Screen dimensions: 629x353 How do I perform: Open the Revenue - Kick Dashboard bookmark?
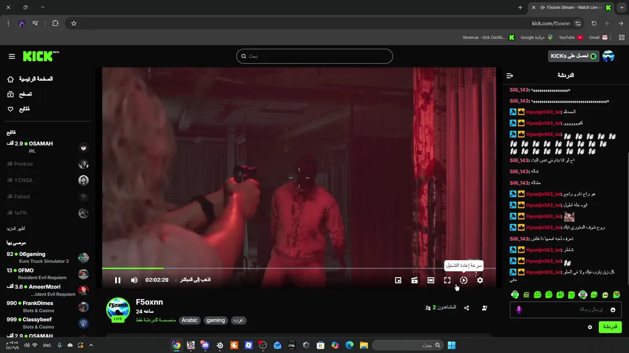point(488,37)
